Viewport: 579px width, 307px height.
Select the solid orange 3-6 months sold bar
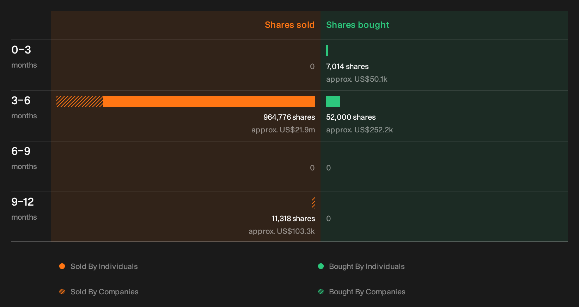209,101
